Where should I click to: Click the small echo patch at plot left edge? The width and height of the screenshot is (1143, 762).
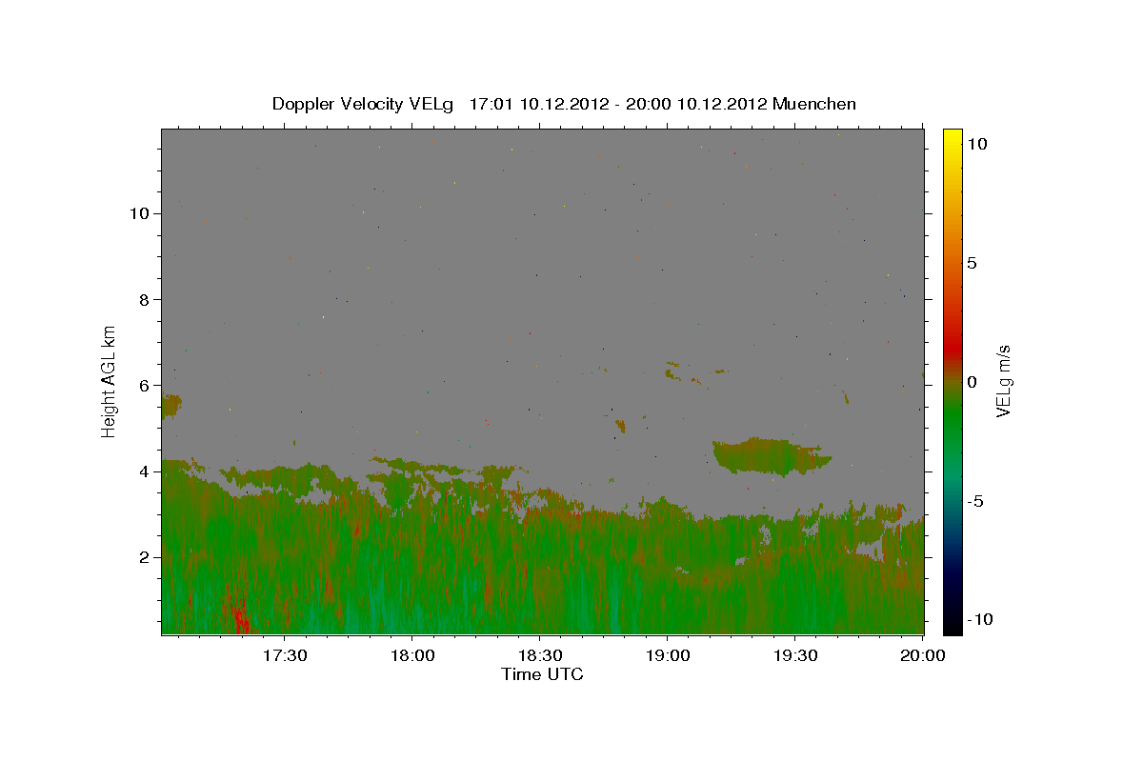point(170,406)
